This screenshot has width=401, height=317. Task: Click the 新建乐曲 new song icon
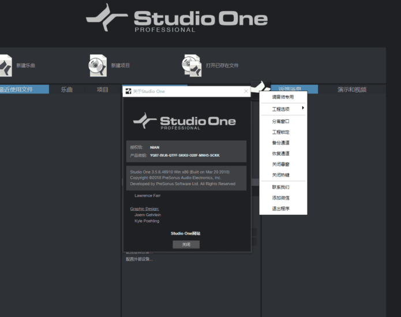point(6,66)
